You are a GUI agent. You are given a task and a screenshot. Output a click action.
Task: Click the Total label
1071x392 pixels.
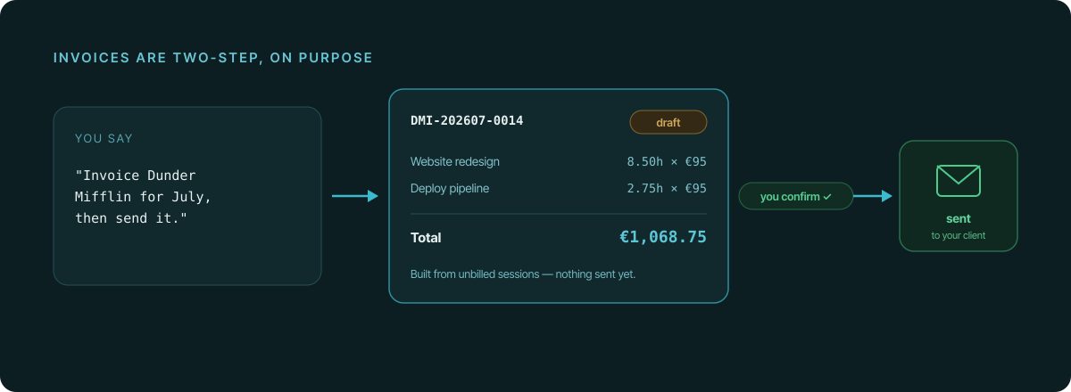[426, 238]
